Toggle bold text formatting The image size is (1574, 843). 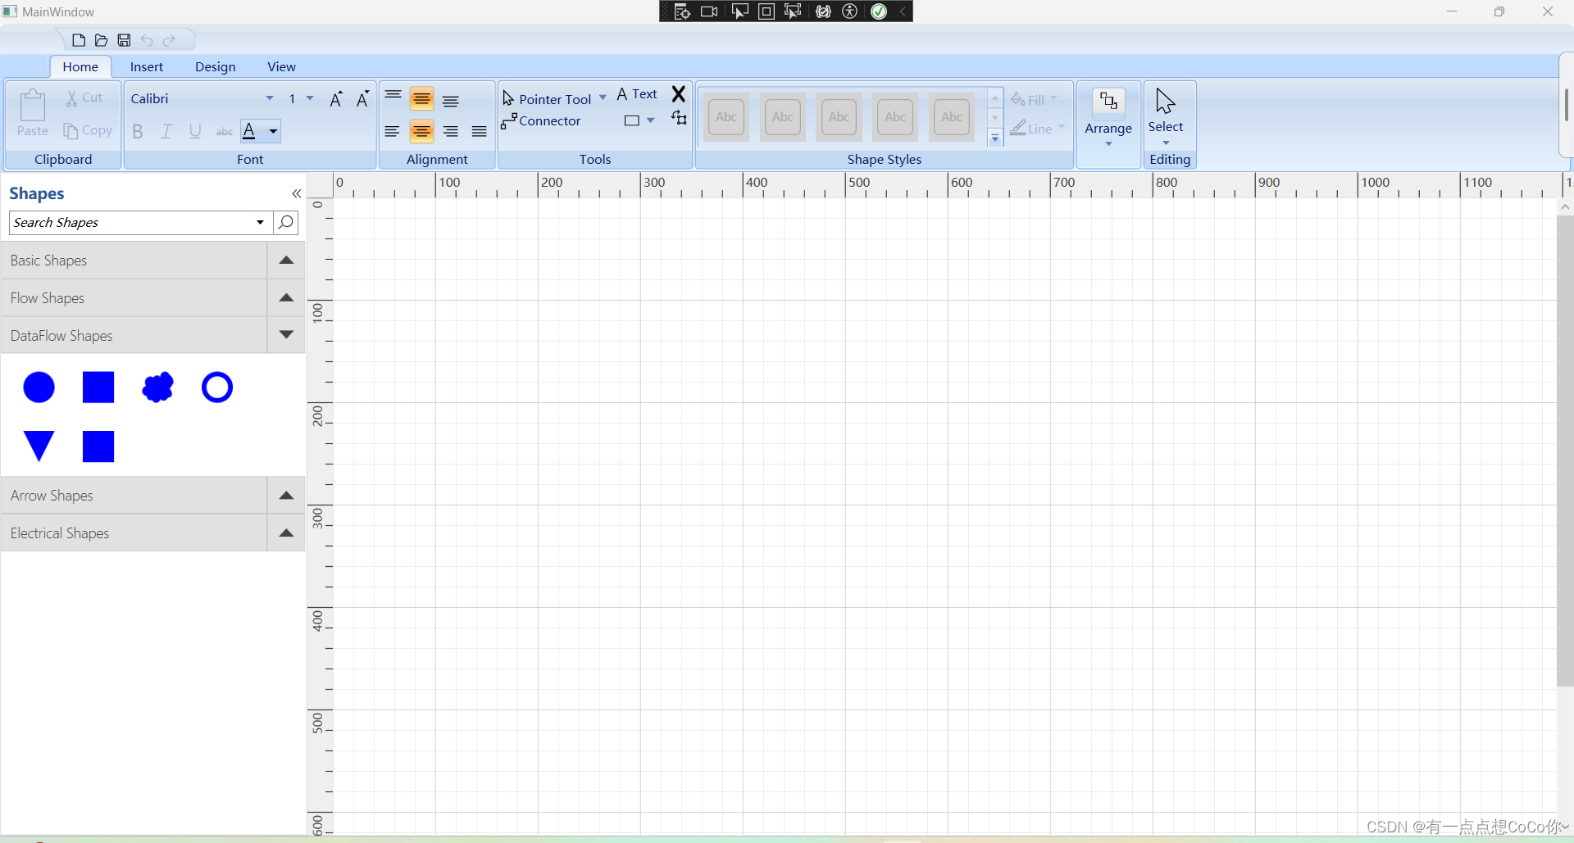[x=137, y=130]
